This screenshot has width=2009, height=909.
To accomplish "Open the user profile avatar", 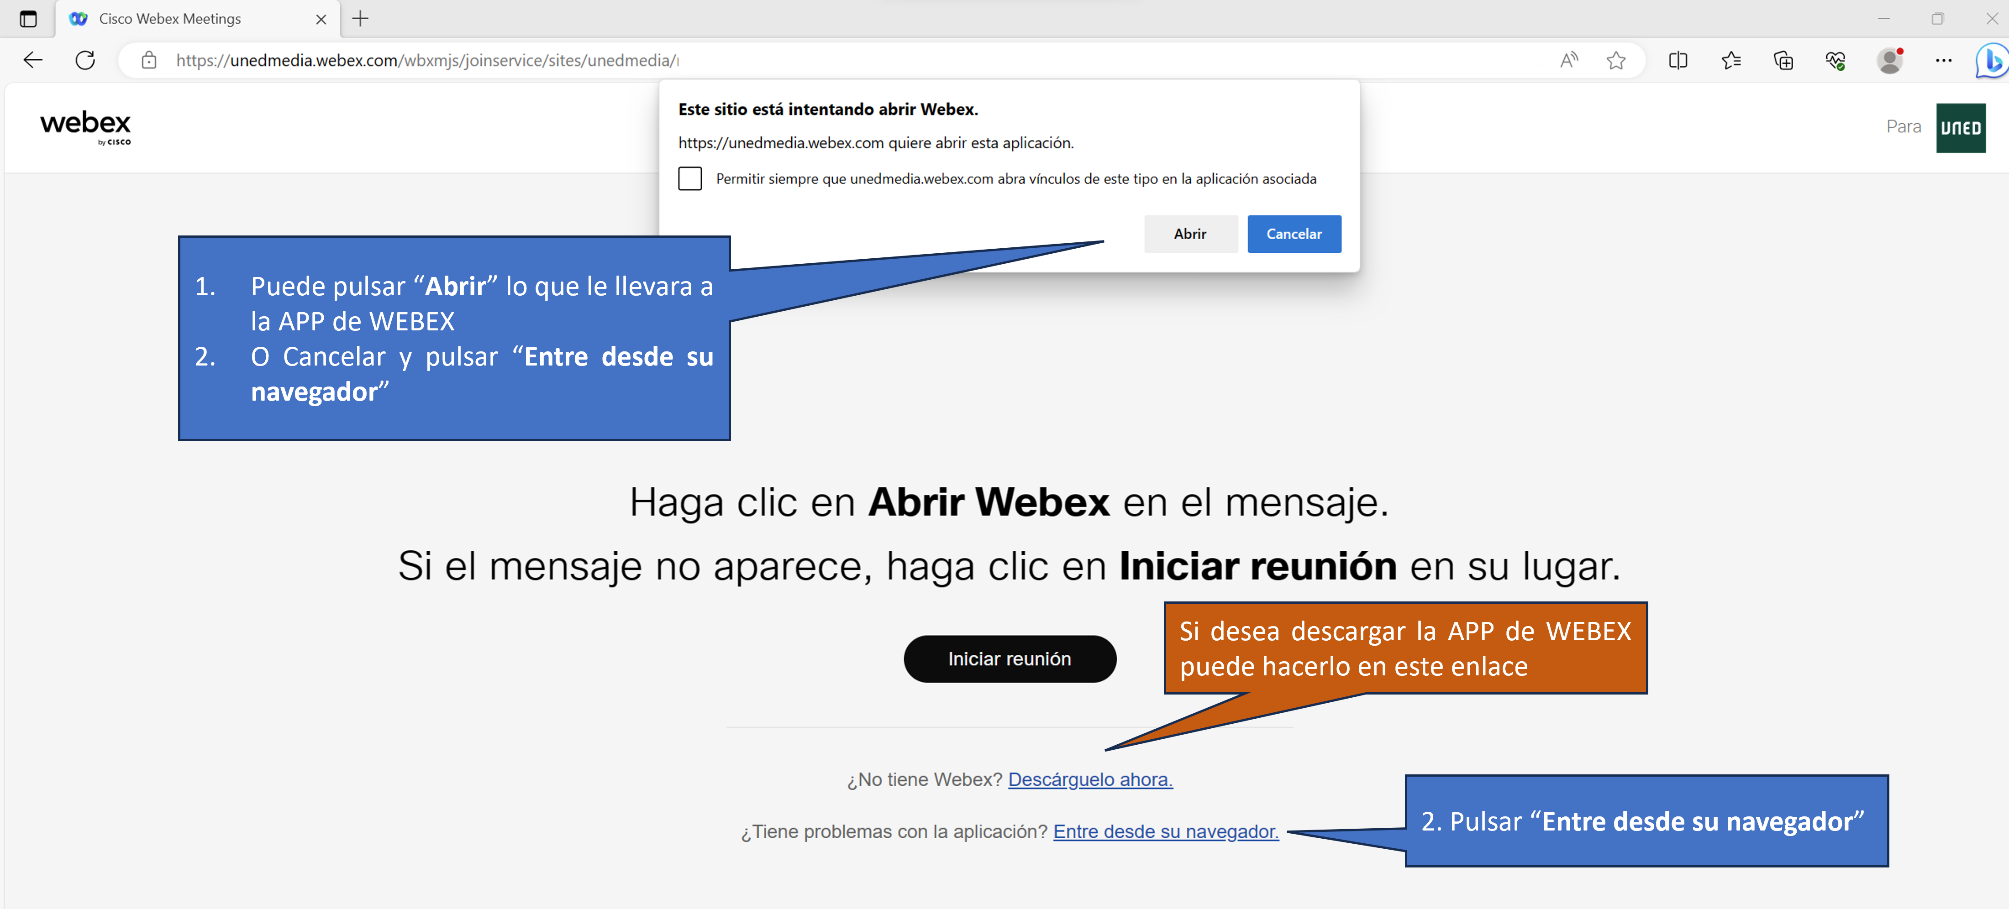I will [1890, 60].
